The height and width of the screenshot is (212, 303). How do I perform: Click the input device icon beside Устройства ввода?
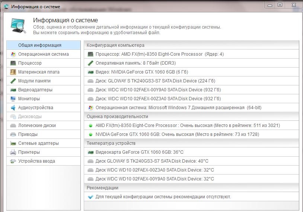click(13, 161)
